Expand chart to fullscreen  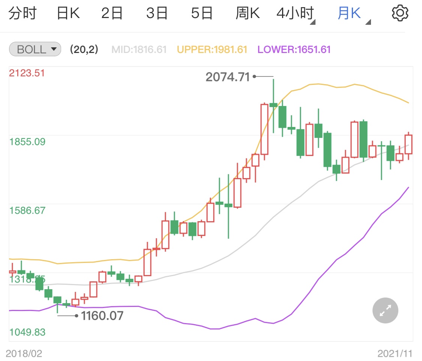[x=385, y=310]
